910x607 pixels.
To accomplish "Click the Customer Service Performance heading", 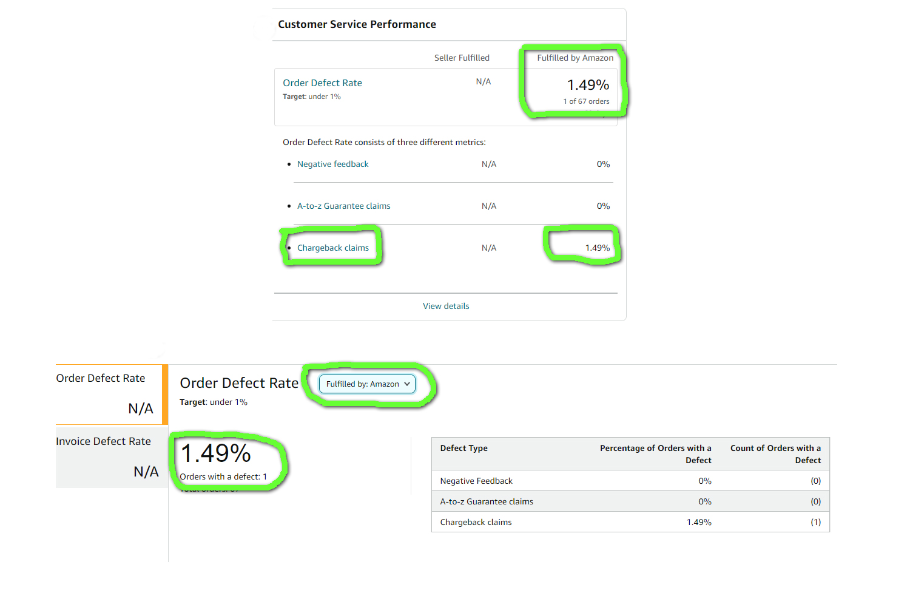I will click(x=357, y=25).
